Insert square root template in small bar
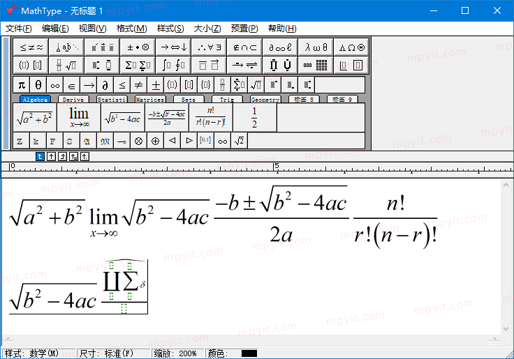Viewport: 514px width, 359px height. tap(256, 85)
